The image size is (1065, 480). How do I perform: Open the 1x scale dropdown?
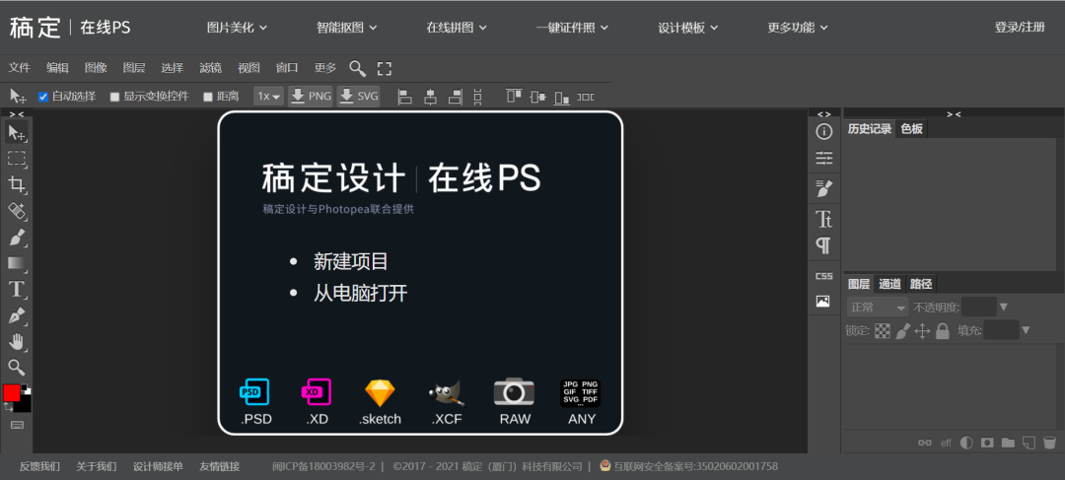click(x=269, y=97)
